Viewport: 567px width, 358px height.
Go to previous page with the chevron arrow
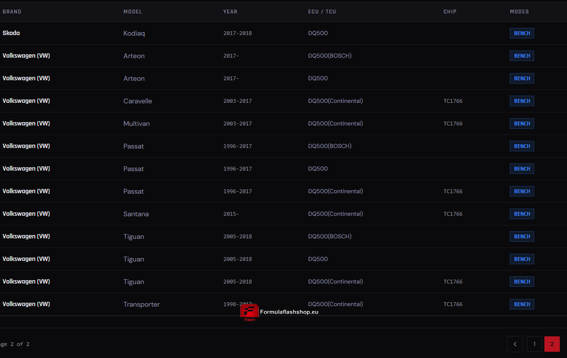pyautogui.click(x=515, y=344)
